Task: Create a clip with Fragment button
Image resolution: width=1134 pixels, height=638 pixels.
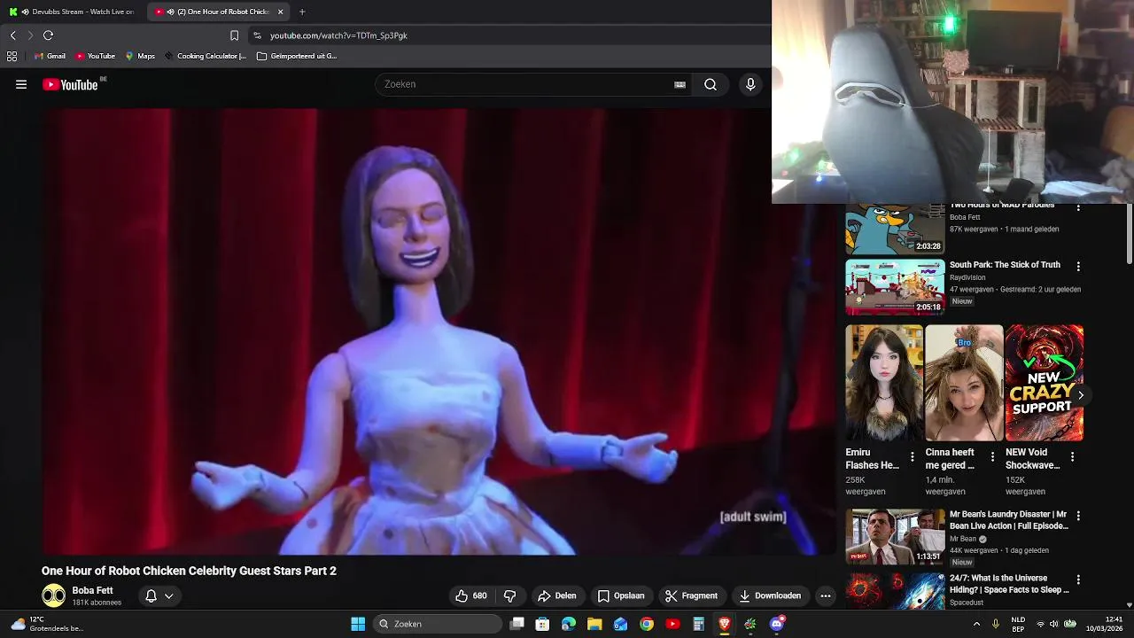Action: 691,595
